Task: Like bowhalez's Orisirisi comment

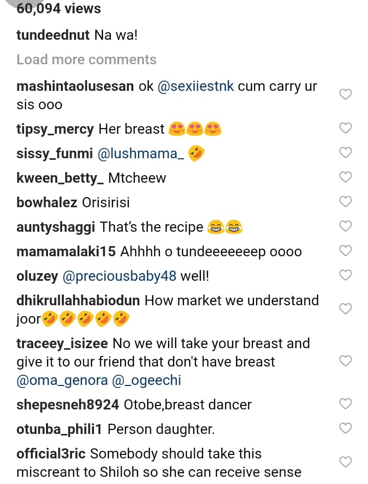Action: click(346, 202)
